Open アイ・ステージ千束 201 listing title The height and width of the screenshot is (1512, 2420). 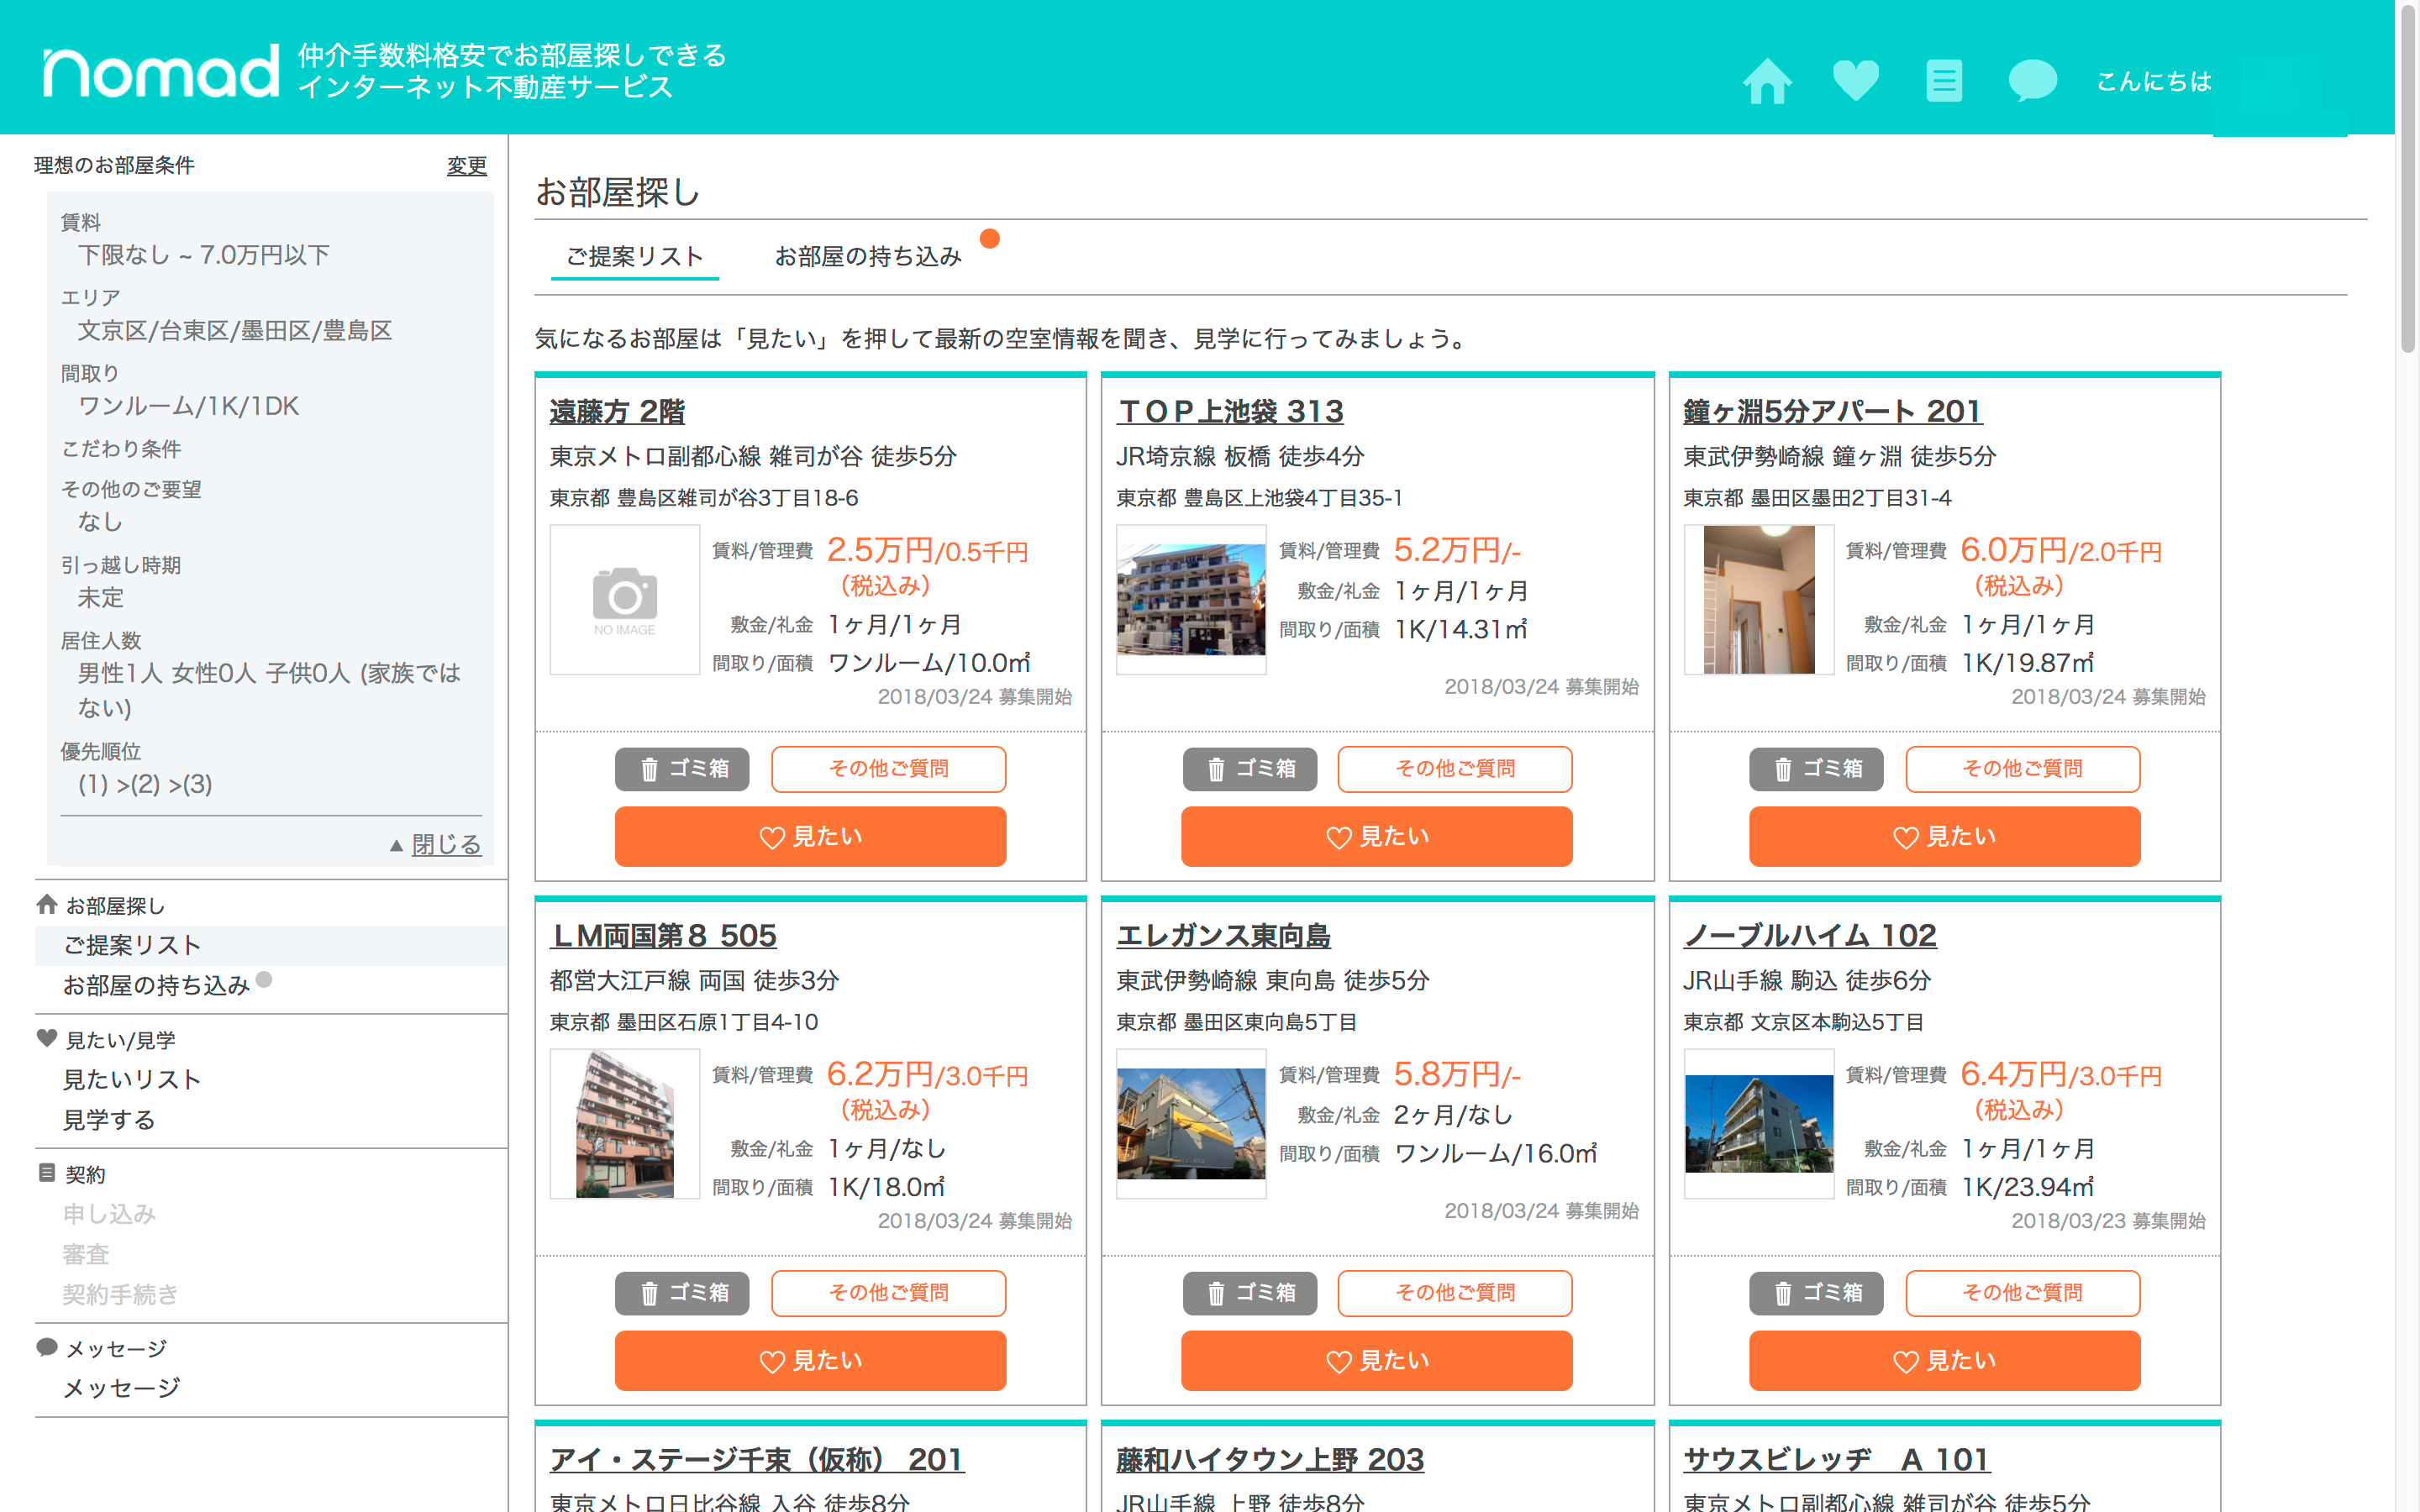tap(756, 1459)
